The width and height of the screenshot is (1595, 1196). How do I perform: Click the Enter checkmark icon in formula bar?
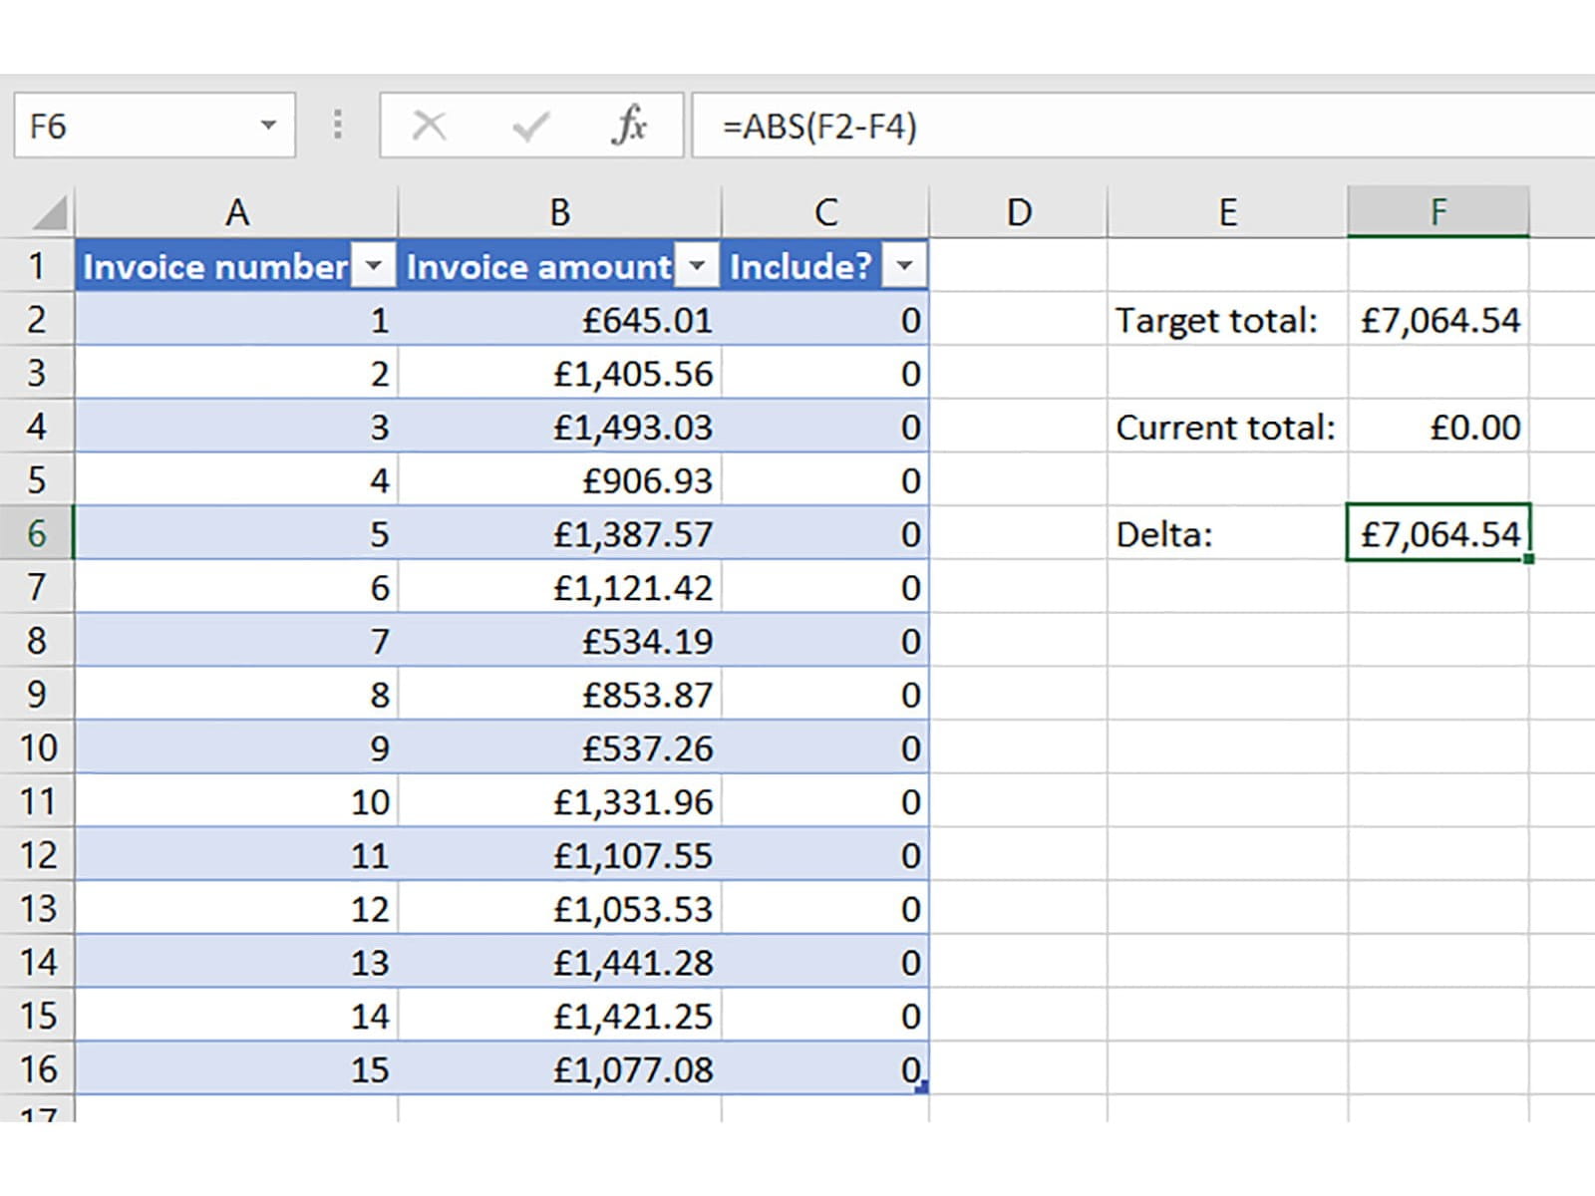coord(529,126)
